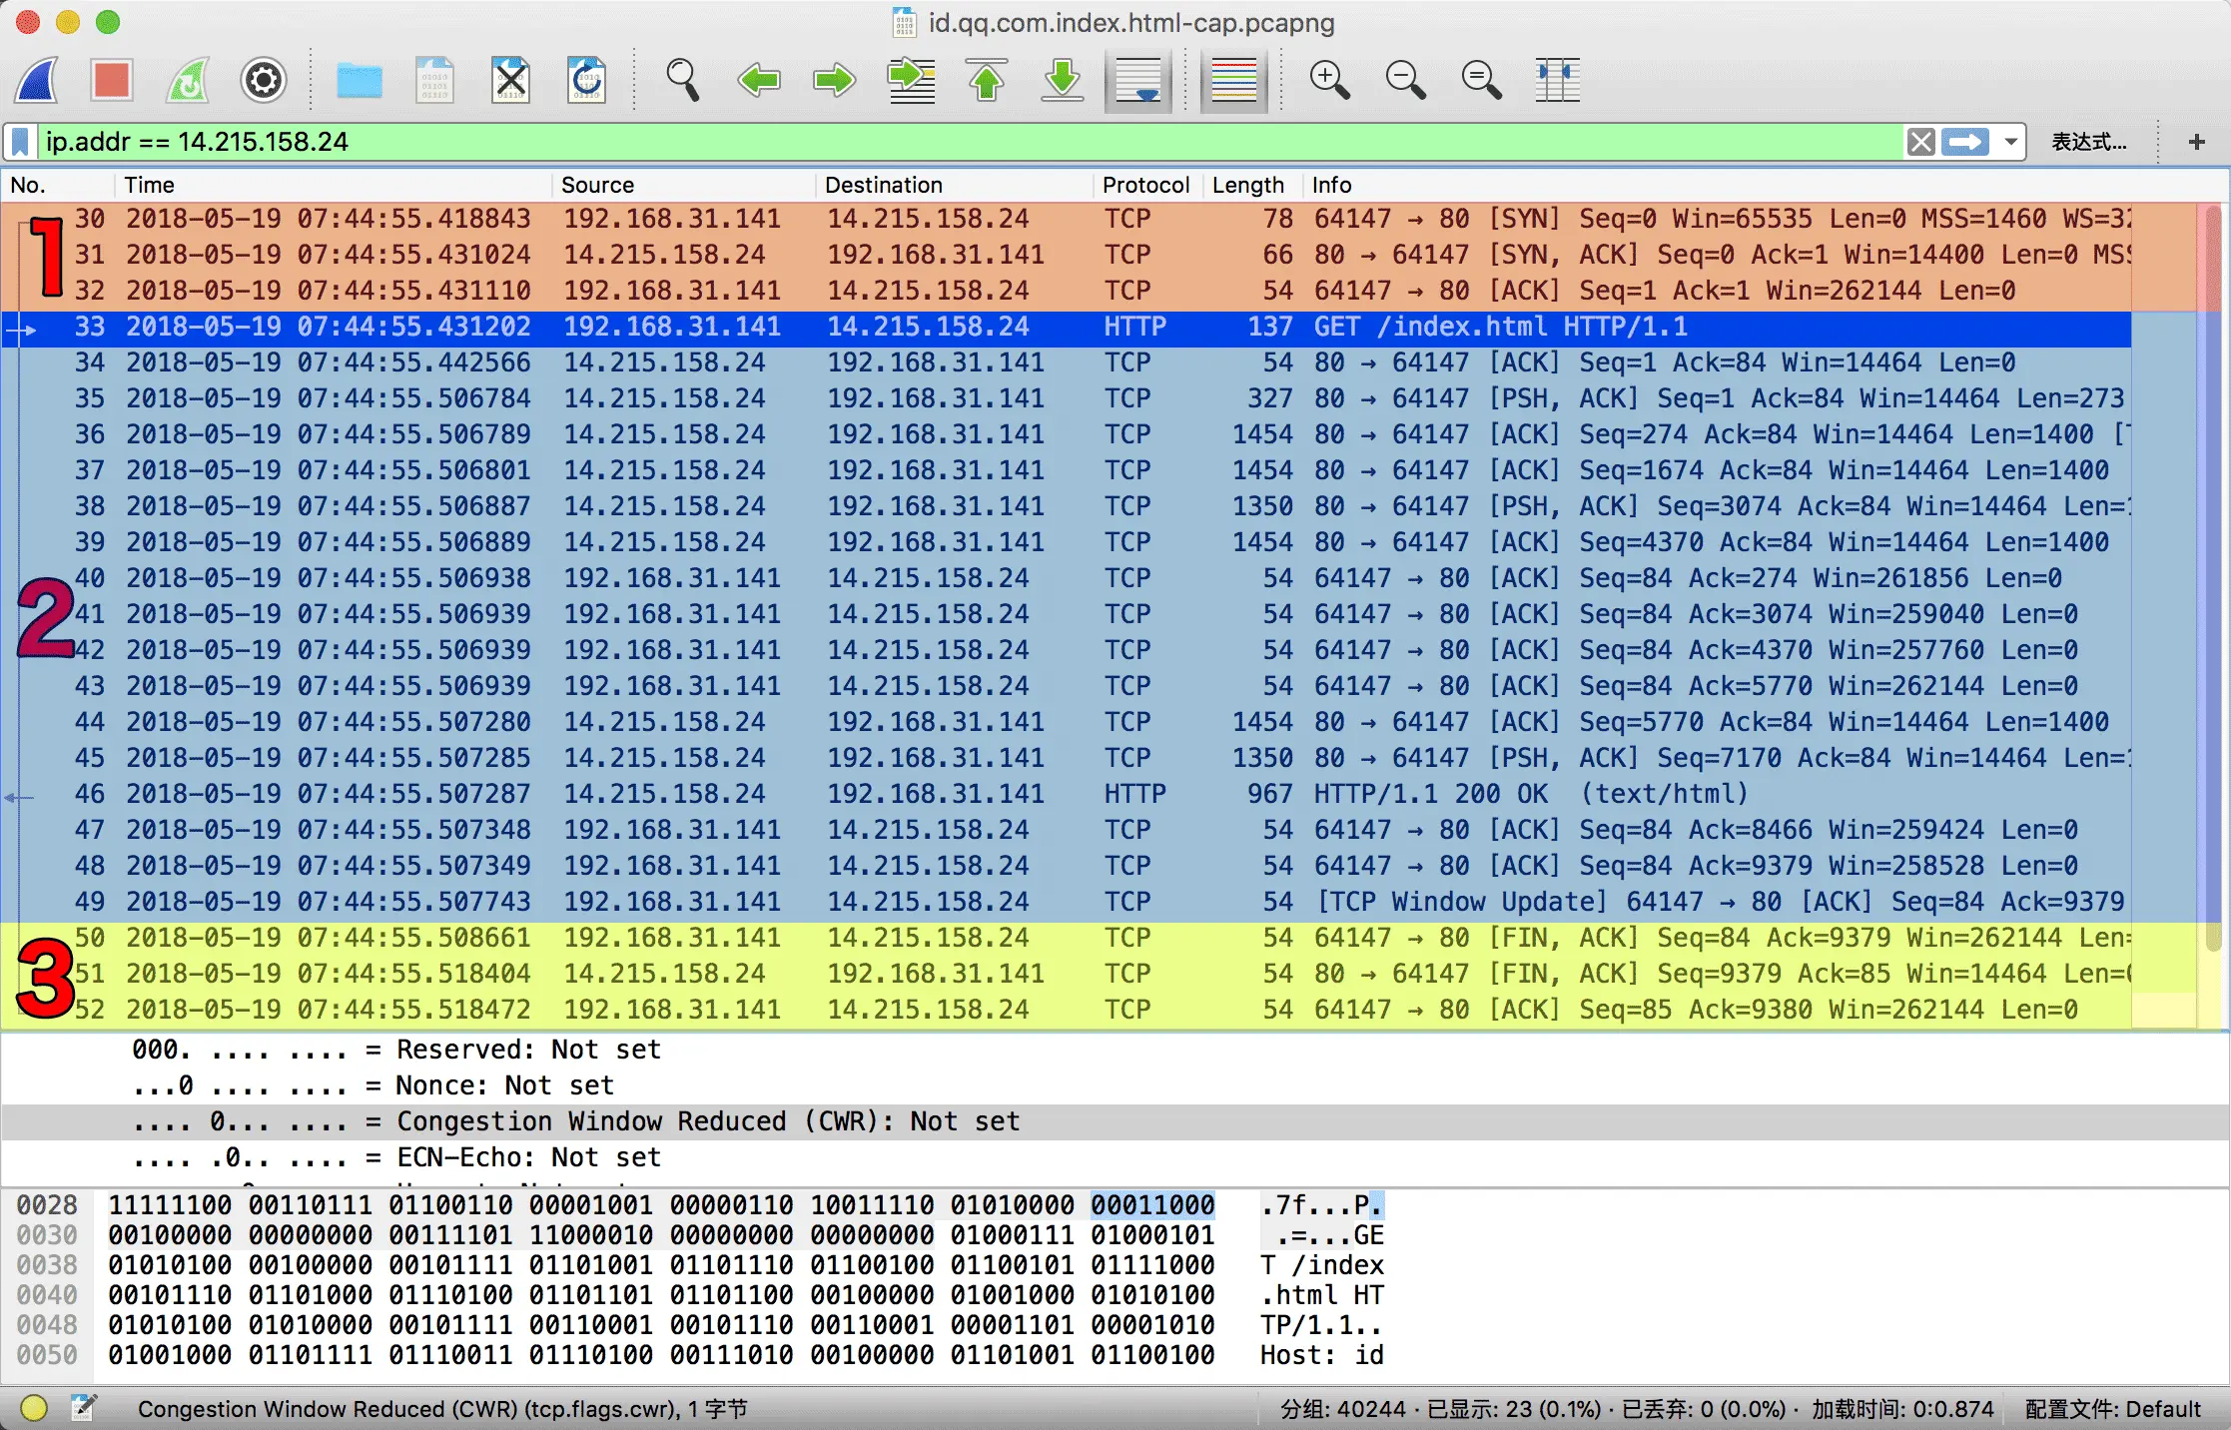Toggle packet list colorization
The image size is (2231, 1430).
coord(1234,80)
